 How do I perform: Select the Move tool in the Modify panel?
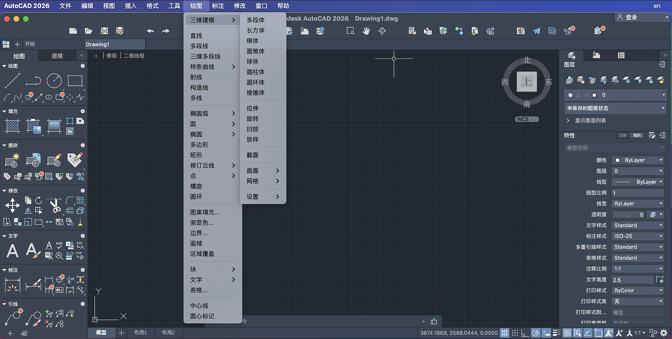12,206
